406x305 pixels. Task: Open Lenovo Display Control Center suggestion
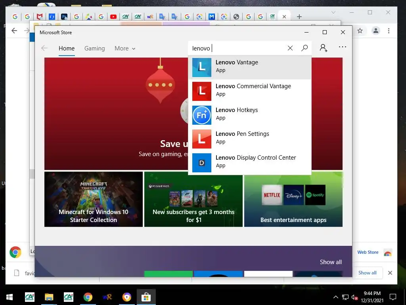(250, 163)
